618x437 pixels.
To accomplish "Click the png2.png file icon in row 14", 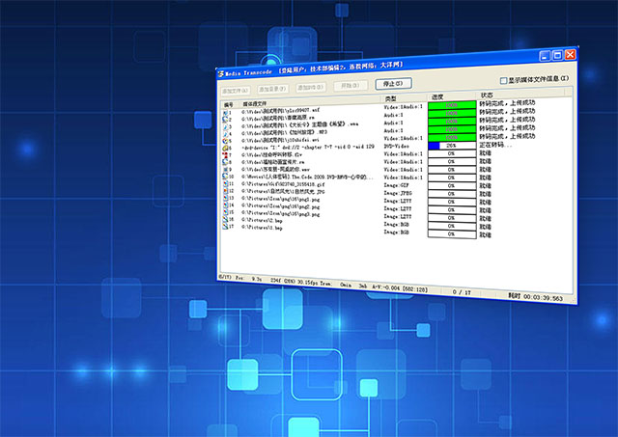I will [x=225, y=205].
